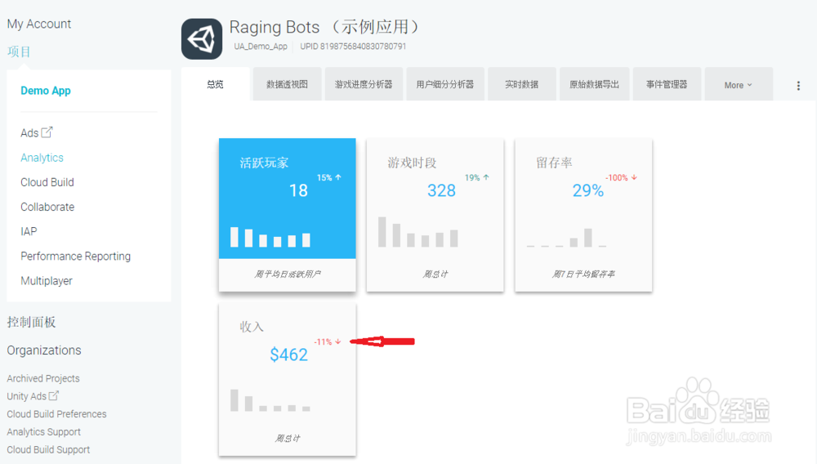
Task: Select Analytics in the sidebar
Action: pyautogui.click(x=42, y=158)
